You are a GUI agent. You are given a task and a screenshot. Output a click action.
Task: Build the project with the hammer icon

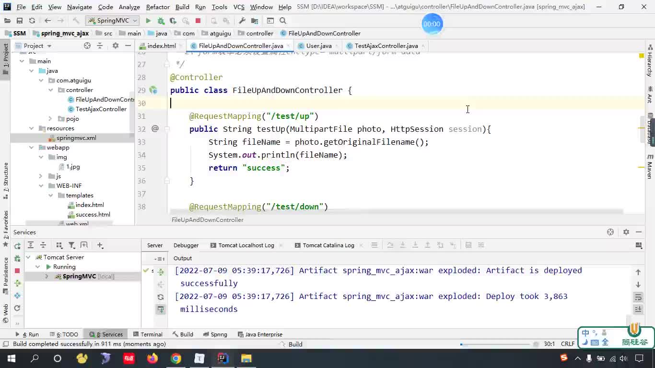click(76, 21)
